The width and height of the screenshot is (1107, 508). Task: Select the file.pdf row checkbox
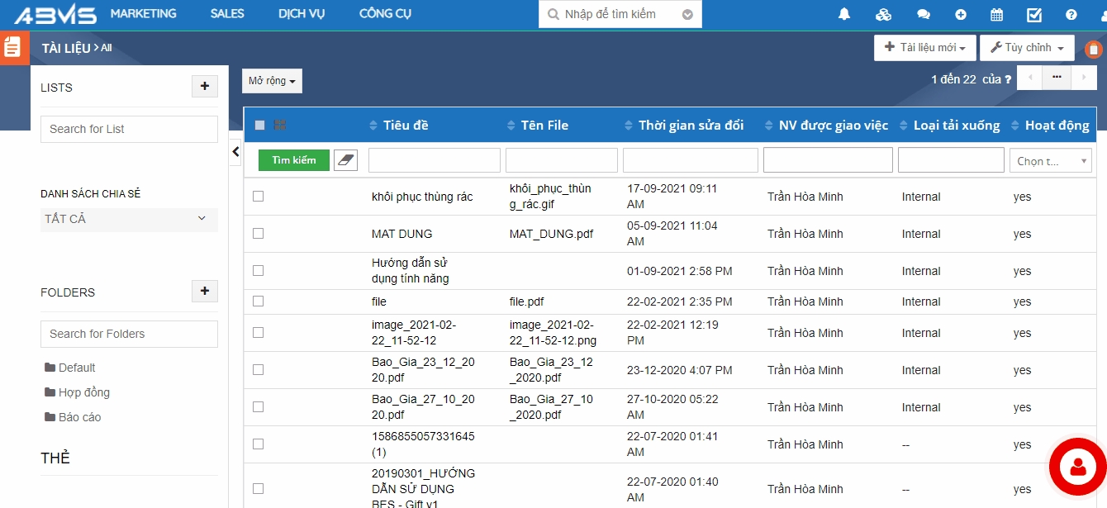(258, 301)
